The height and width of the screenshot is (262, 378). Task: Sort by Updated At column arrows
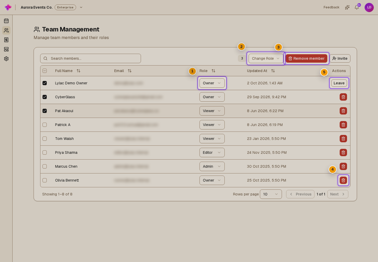(273, 71)
